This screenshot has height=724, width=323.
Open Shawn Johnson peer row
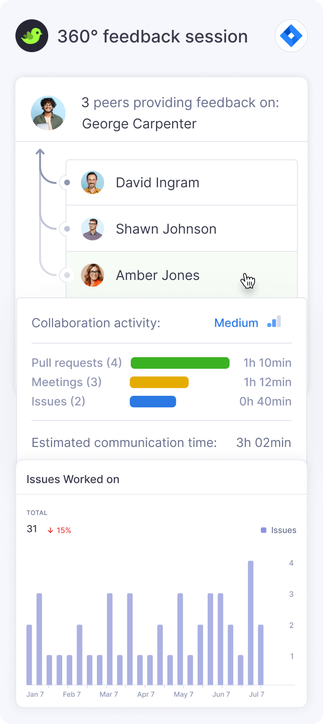181,229
